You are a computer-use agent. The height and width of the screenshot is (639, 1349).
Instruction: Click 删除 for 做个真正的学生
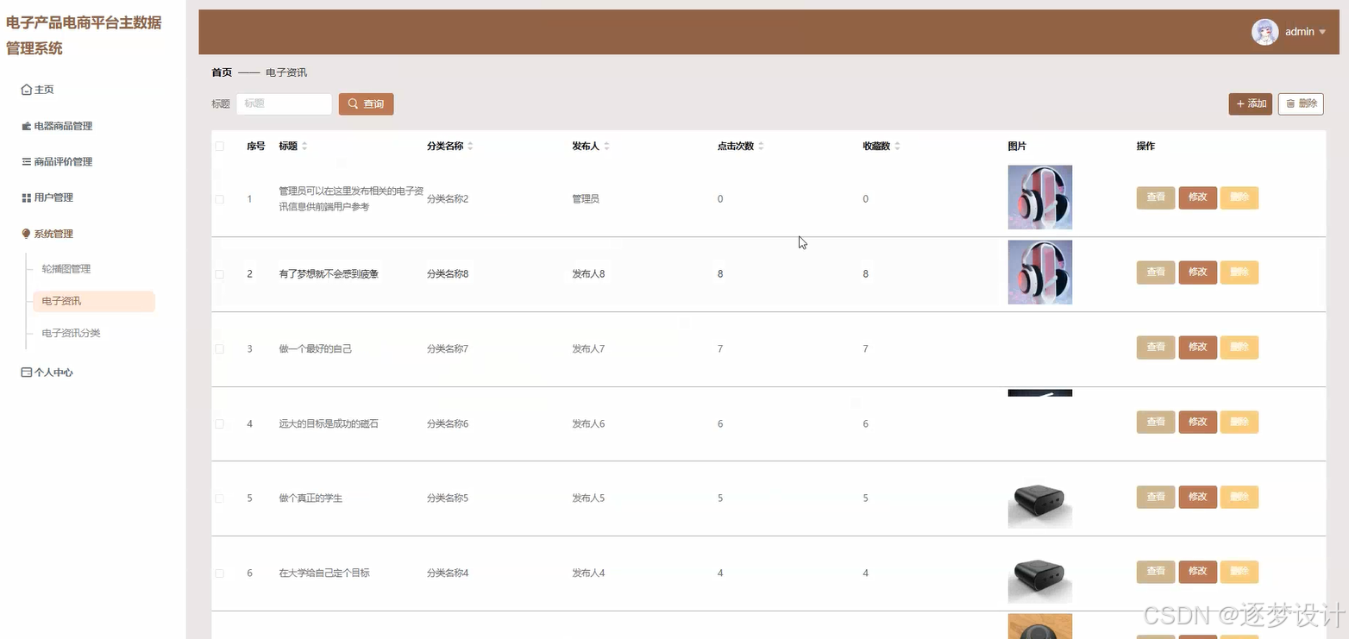pyautogui.click(x=1239, y=498)
